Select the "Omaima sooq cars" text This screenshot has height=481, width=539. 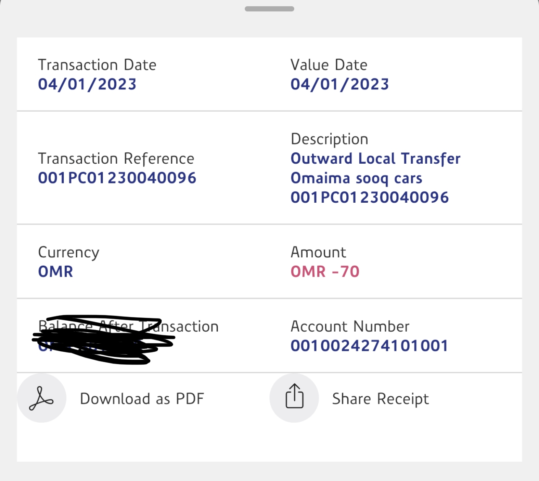[356, 178]
